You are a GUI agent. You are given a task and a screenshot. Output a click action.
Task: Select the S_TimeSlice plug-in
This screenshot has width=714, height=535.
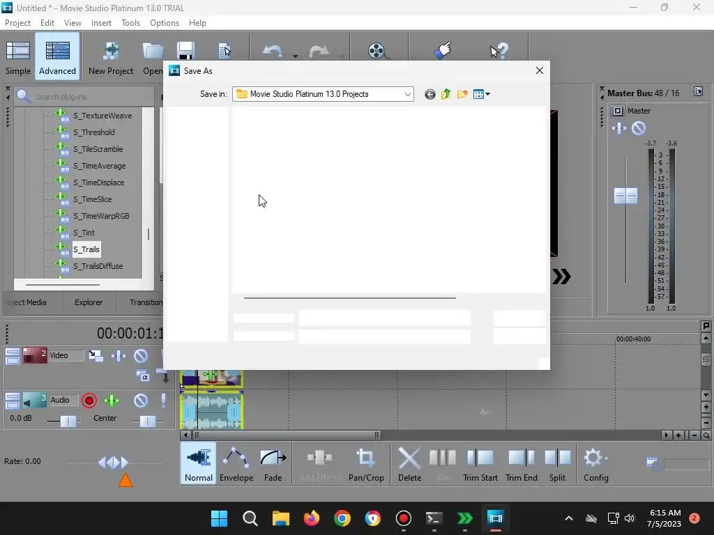click(x=93, y=199)
